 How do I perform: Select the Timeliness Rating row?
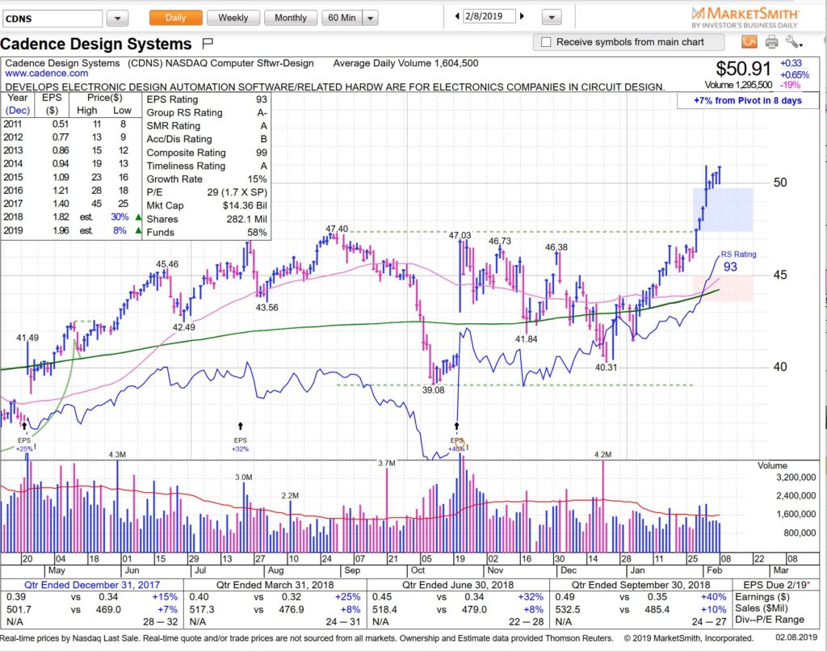tap(207, 166)
